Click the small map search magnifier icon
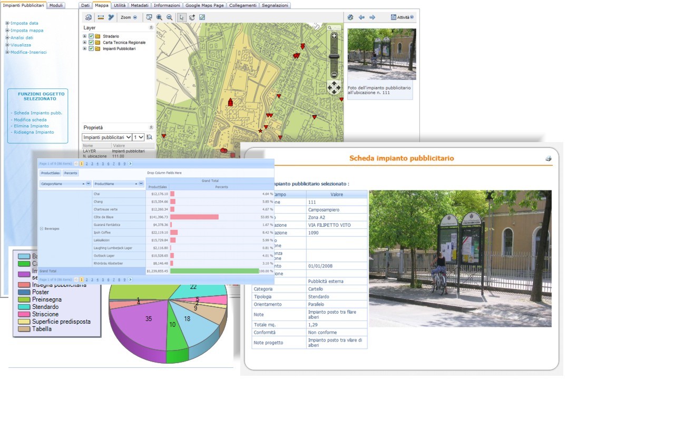The image size is (685, 421). tap(330, 27)
